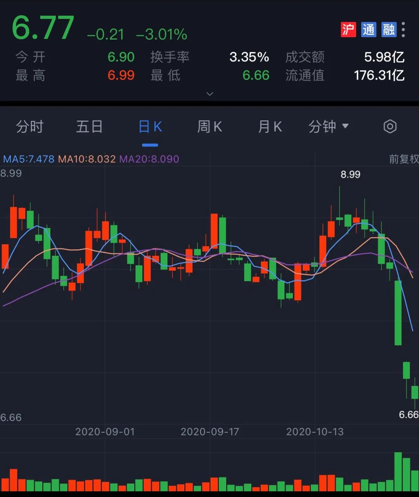Image resolution: width=419 pixels, height=497 pixels.
Task: Tap the 2020-09-17 date marker
Action: [x=210, y=431]
